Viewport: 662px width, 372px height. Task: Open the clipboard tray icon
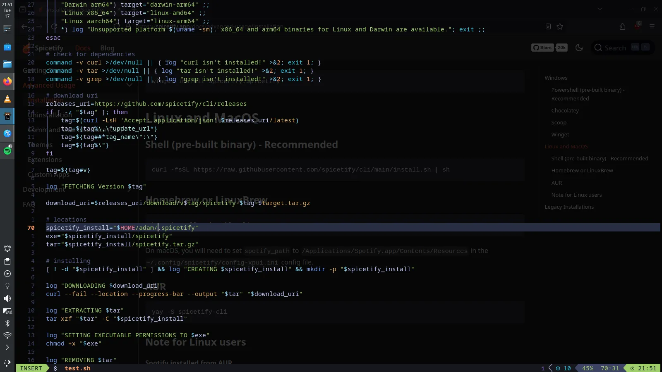(7, 261)
